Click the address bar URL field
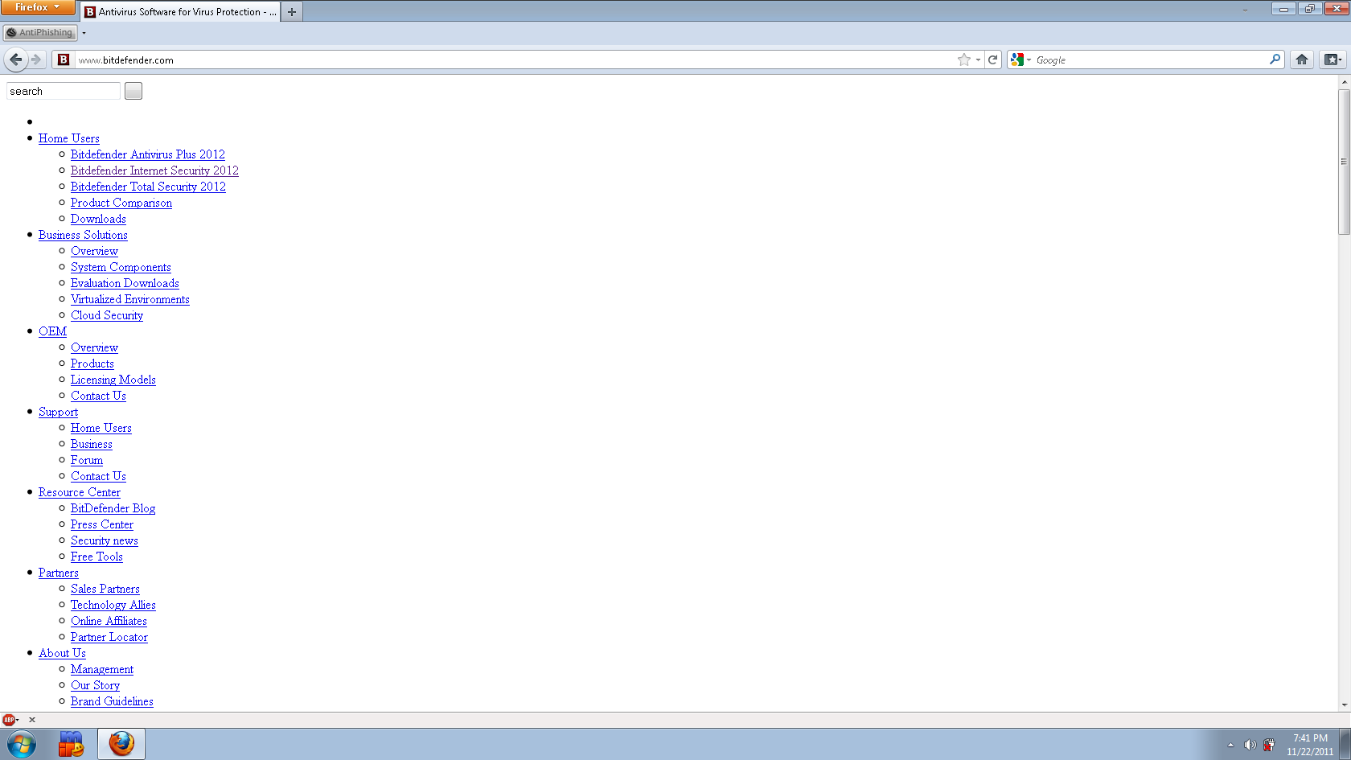Viewport: 1351px width, 760px height. (515, 60)
